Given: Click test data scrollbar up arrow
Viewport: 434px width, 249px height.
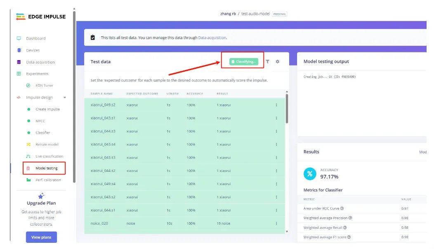Looking at the screenshot, I should pos(287,92).
